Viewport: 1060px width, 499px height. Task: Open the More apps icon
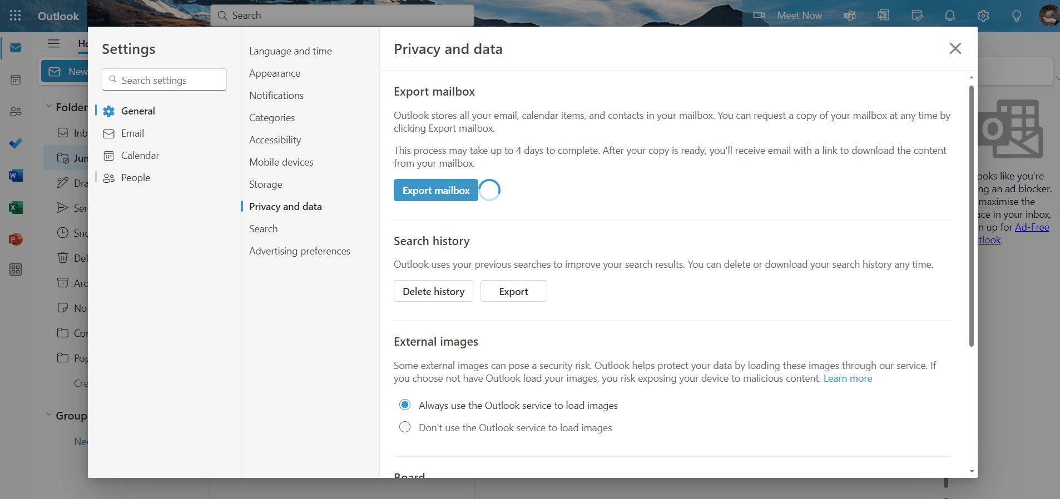[16, 270]
